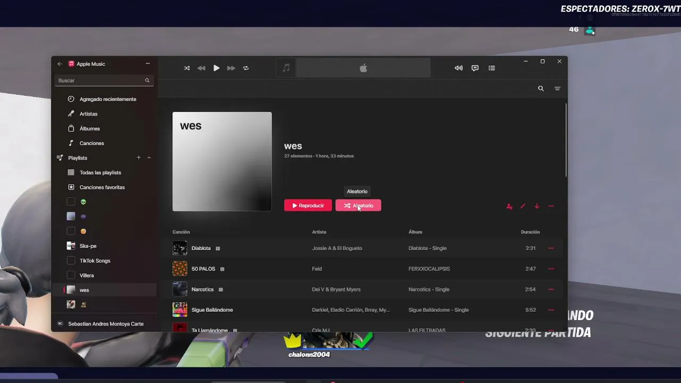Open artist Jossie A & El Bogueto
This screenshot has height=383, width=681.
pos(337,248)
